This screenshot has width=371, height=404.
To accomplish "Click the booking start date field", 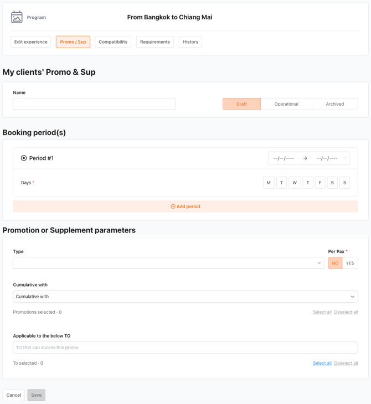I will pos(284,158).
